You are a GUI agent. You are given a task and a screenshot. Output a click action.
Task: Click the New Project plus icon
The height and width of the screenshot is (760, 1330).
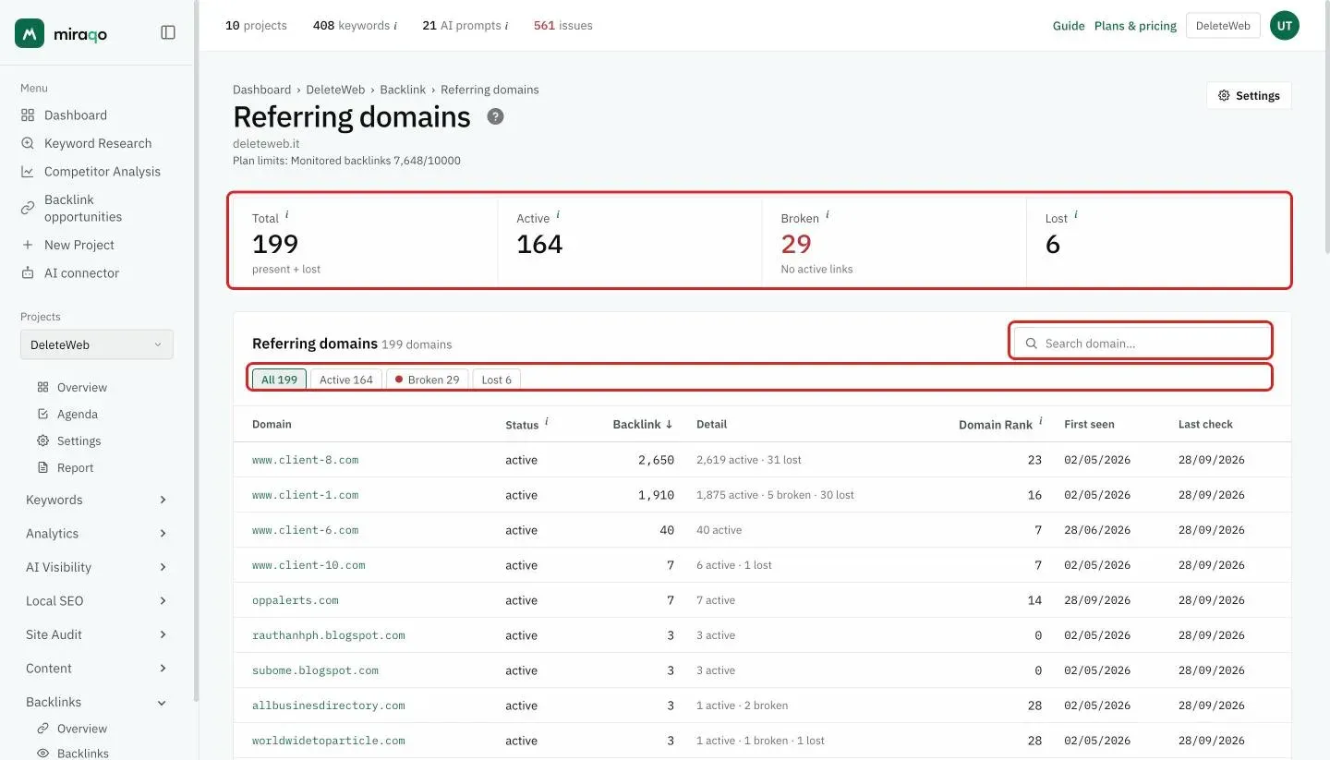pos(28,245)
